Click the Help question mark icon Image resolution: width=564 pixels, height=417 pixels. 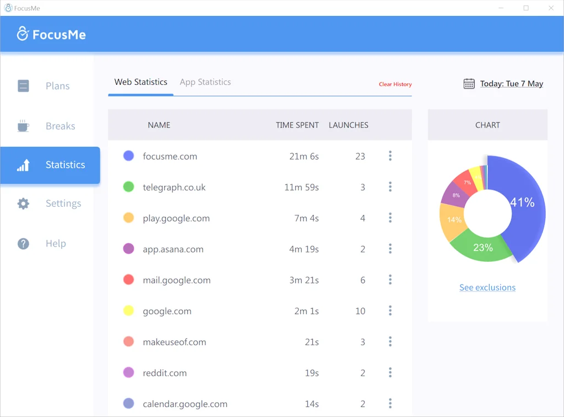[23, 243]
